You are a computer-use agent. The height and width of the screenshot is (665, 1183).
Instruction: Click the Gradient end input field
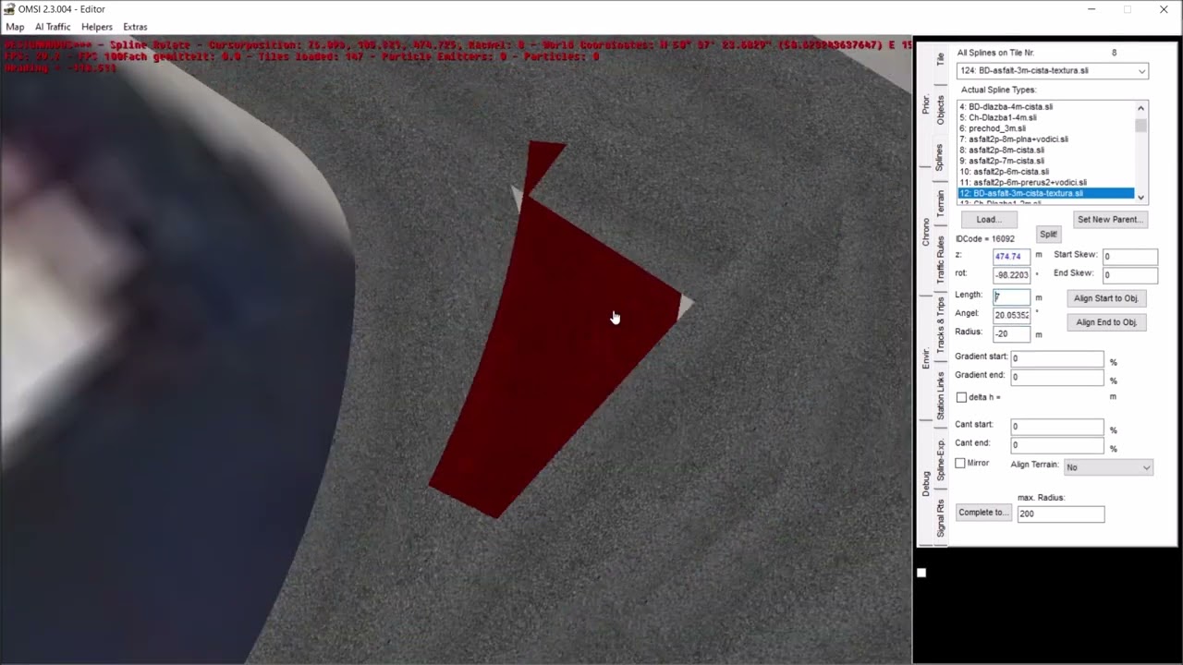coord(1057,378)
